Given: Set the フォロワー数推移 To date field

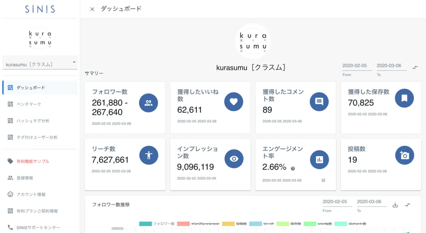Looking at the screenshot, I should 371,202.
